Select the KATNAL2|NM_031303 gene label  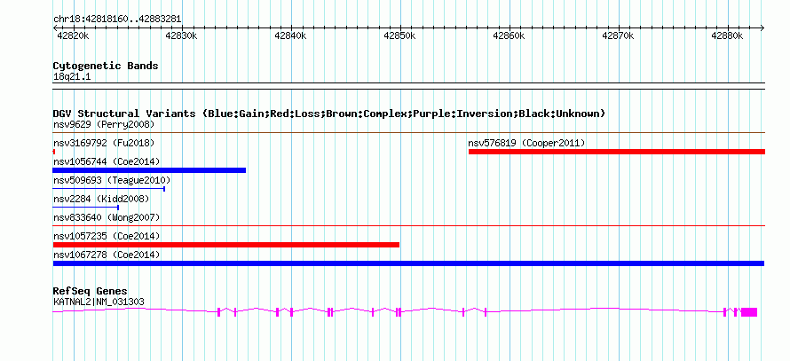[99, 302]
